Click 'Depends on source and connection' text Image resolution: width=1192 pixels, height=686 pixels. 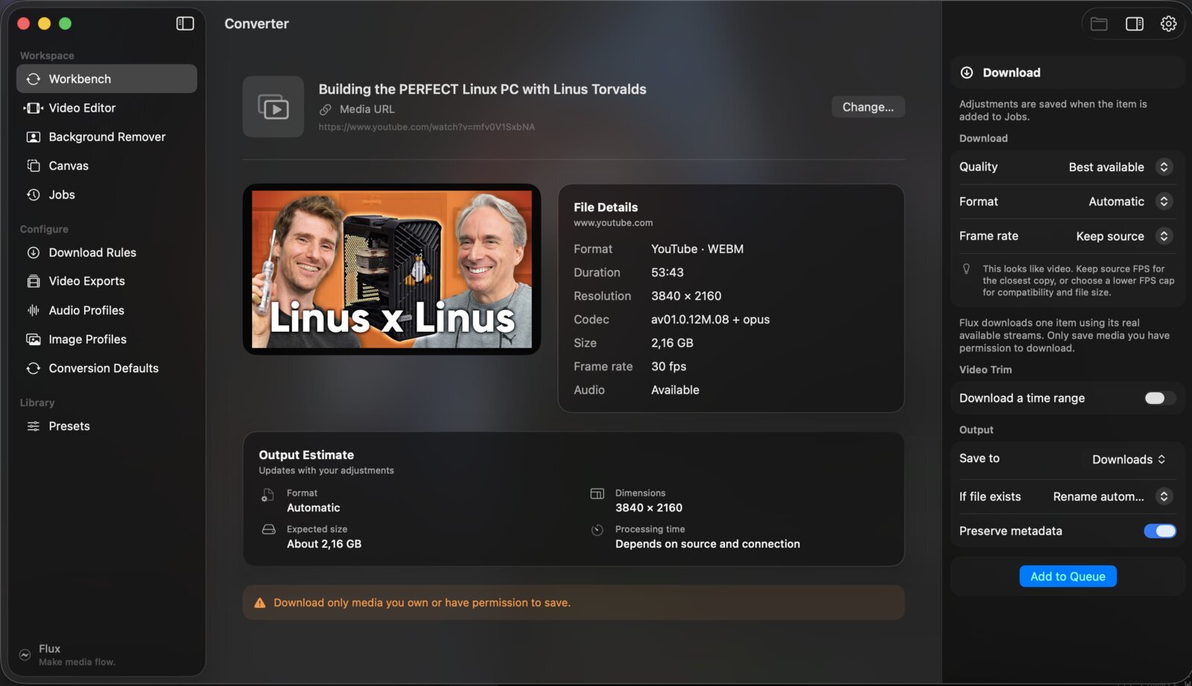(708, 544)
